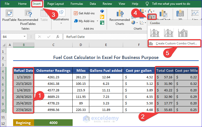Click the Insert Waterfall chart icon

tap(150, 11)
